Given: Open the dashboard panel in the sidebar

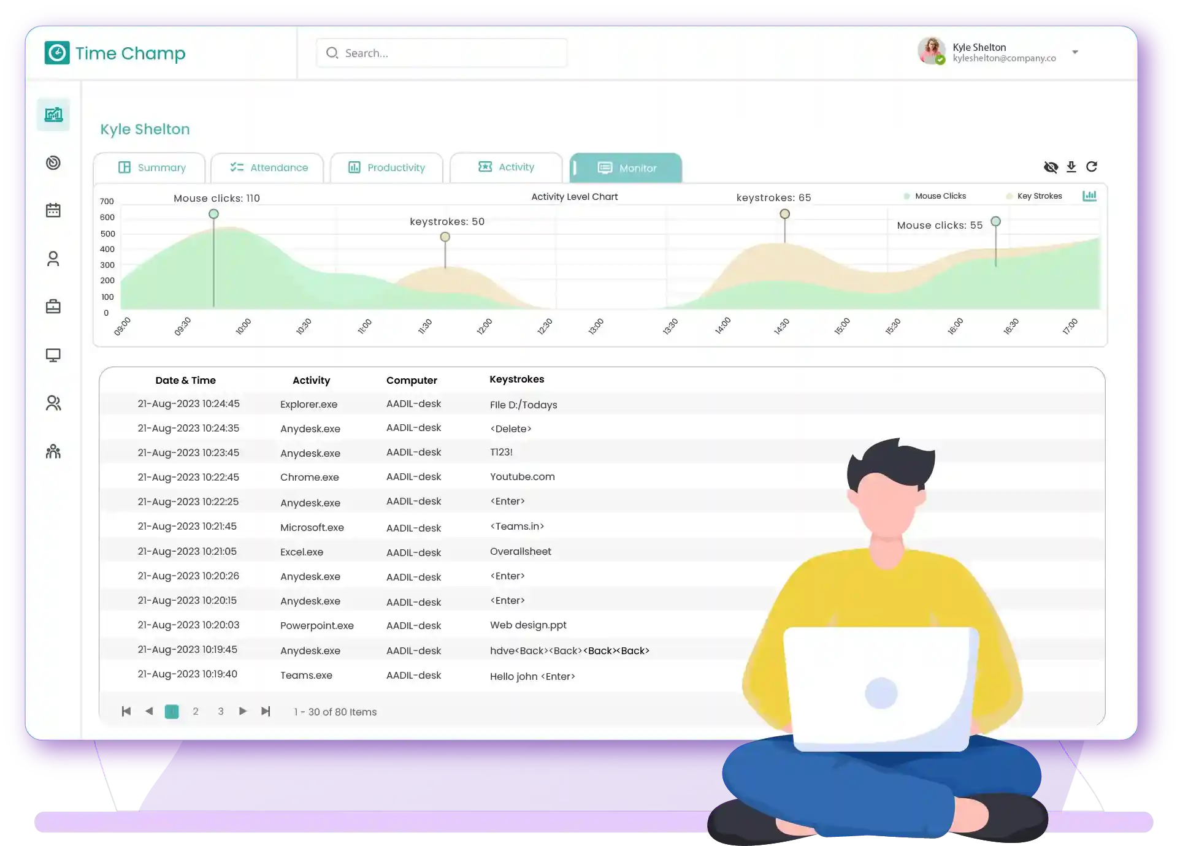Looking at the screenshot, I should click(53, 114).
